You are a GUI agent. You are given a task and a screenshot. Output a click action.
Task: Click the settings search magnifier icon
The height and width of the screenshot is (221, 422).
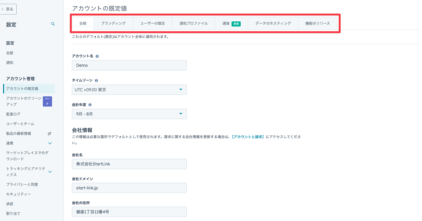53,24
